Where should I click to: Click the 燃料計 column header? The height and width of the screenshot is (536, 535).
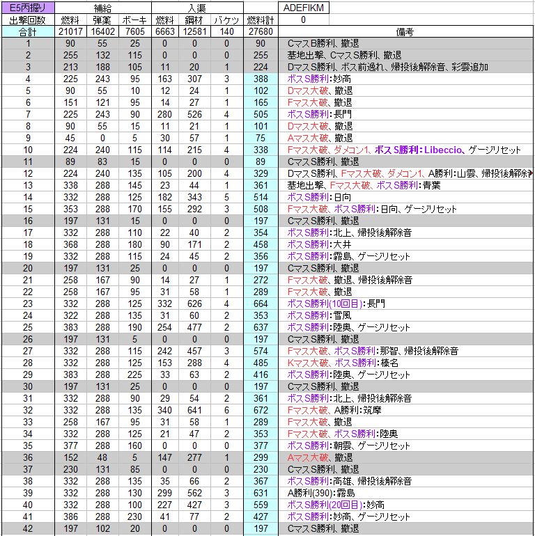pyautogui.click(x=261, y=19)
